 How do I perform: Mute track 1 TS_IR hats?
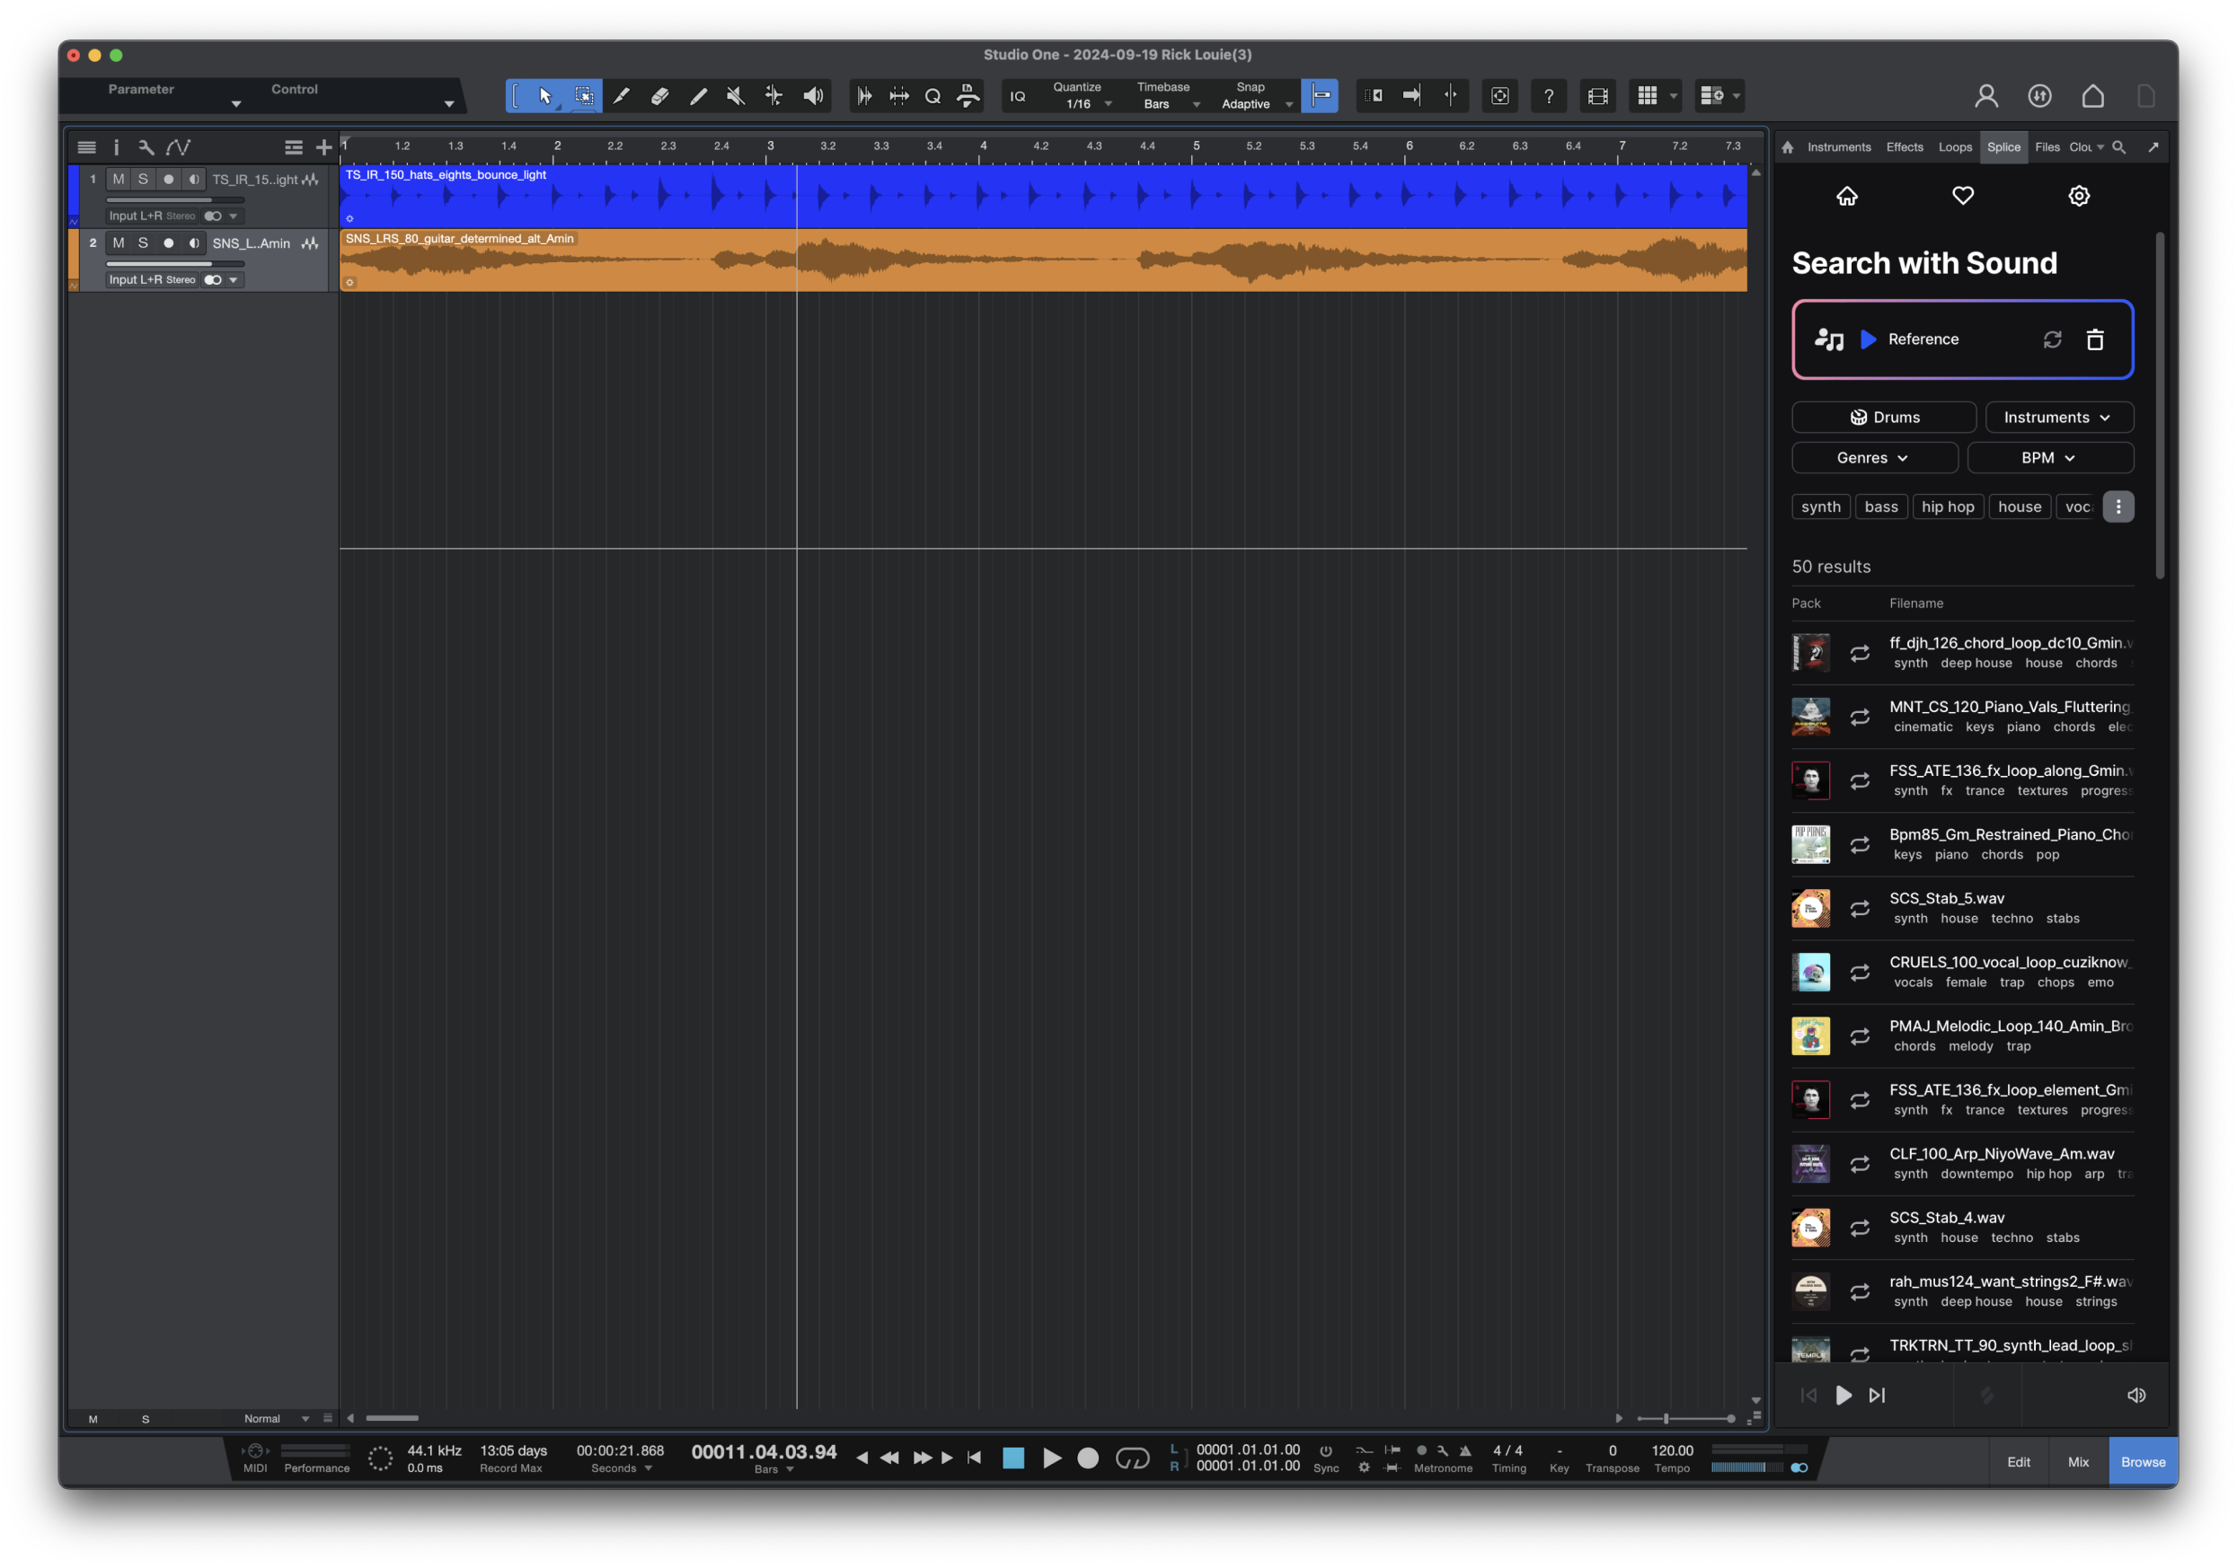[x=118, y=180]
